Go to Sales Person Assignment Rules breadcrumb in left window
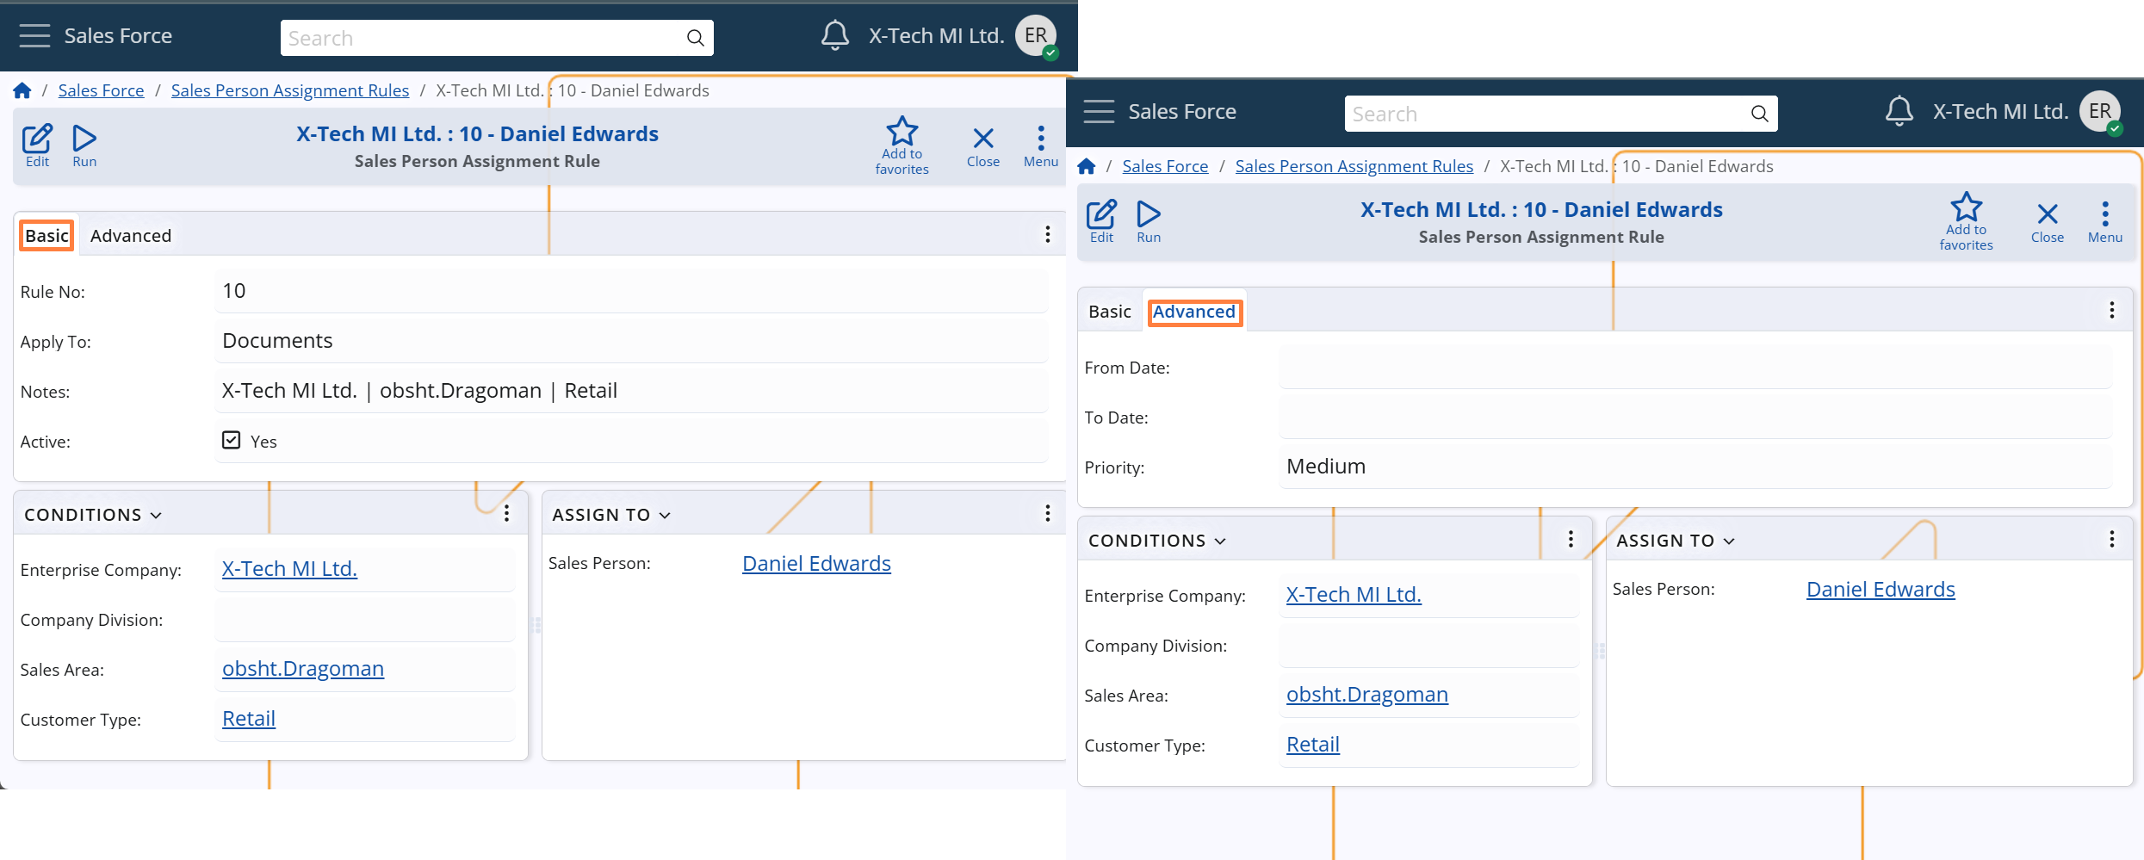 [x=289, y=90]
